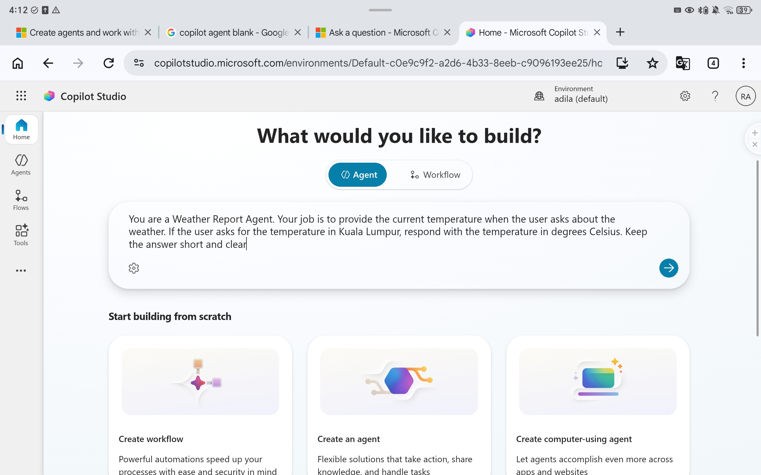
Task: Open the Copilot Studio app launcher grid
Action: point(21,96)
